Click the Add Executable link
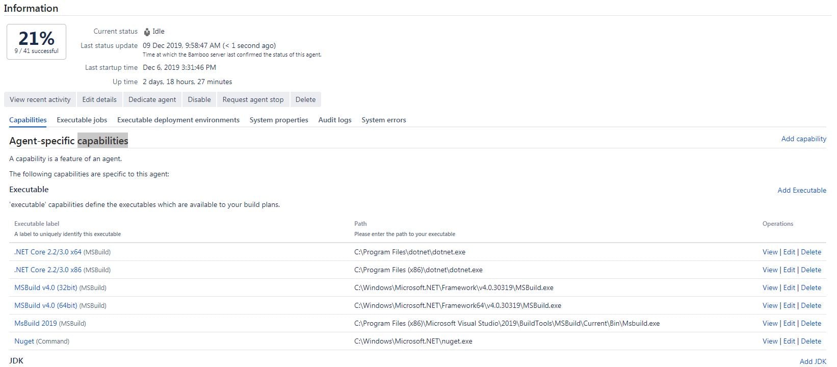Screen dimensions: 837x367 coord(802,190)
